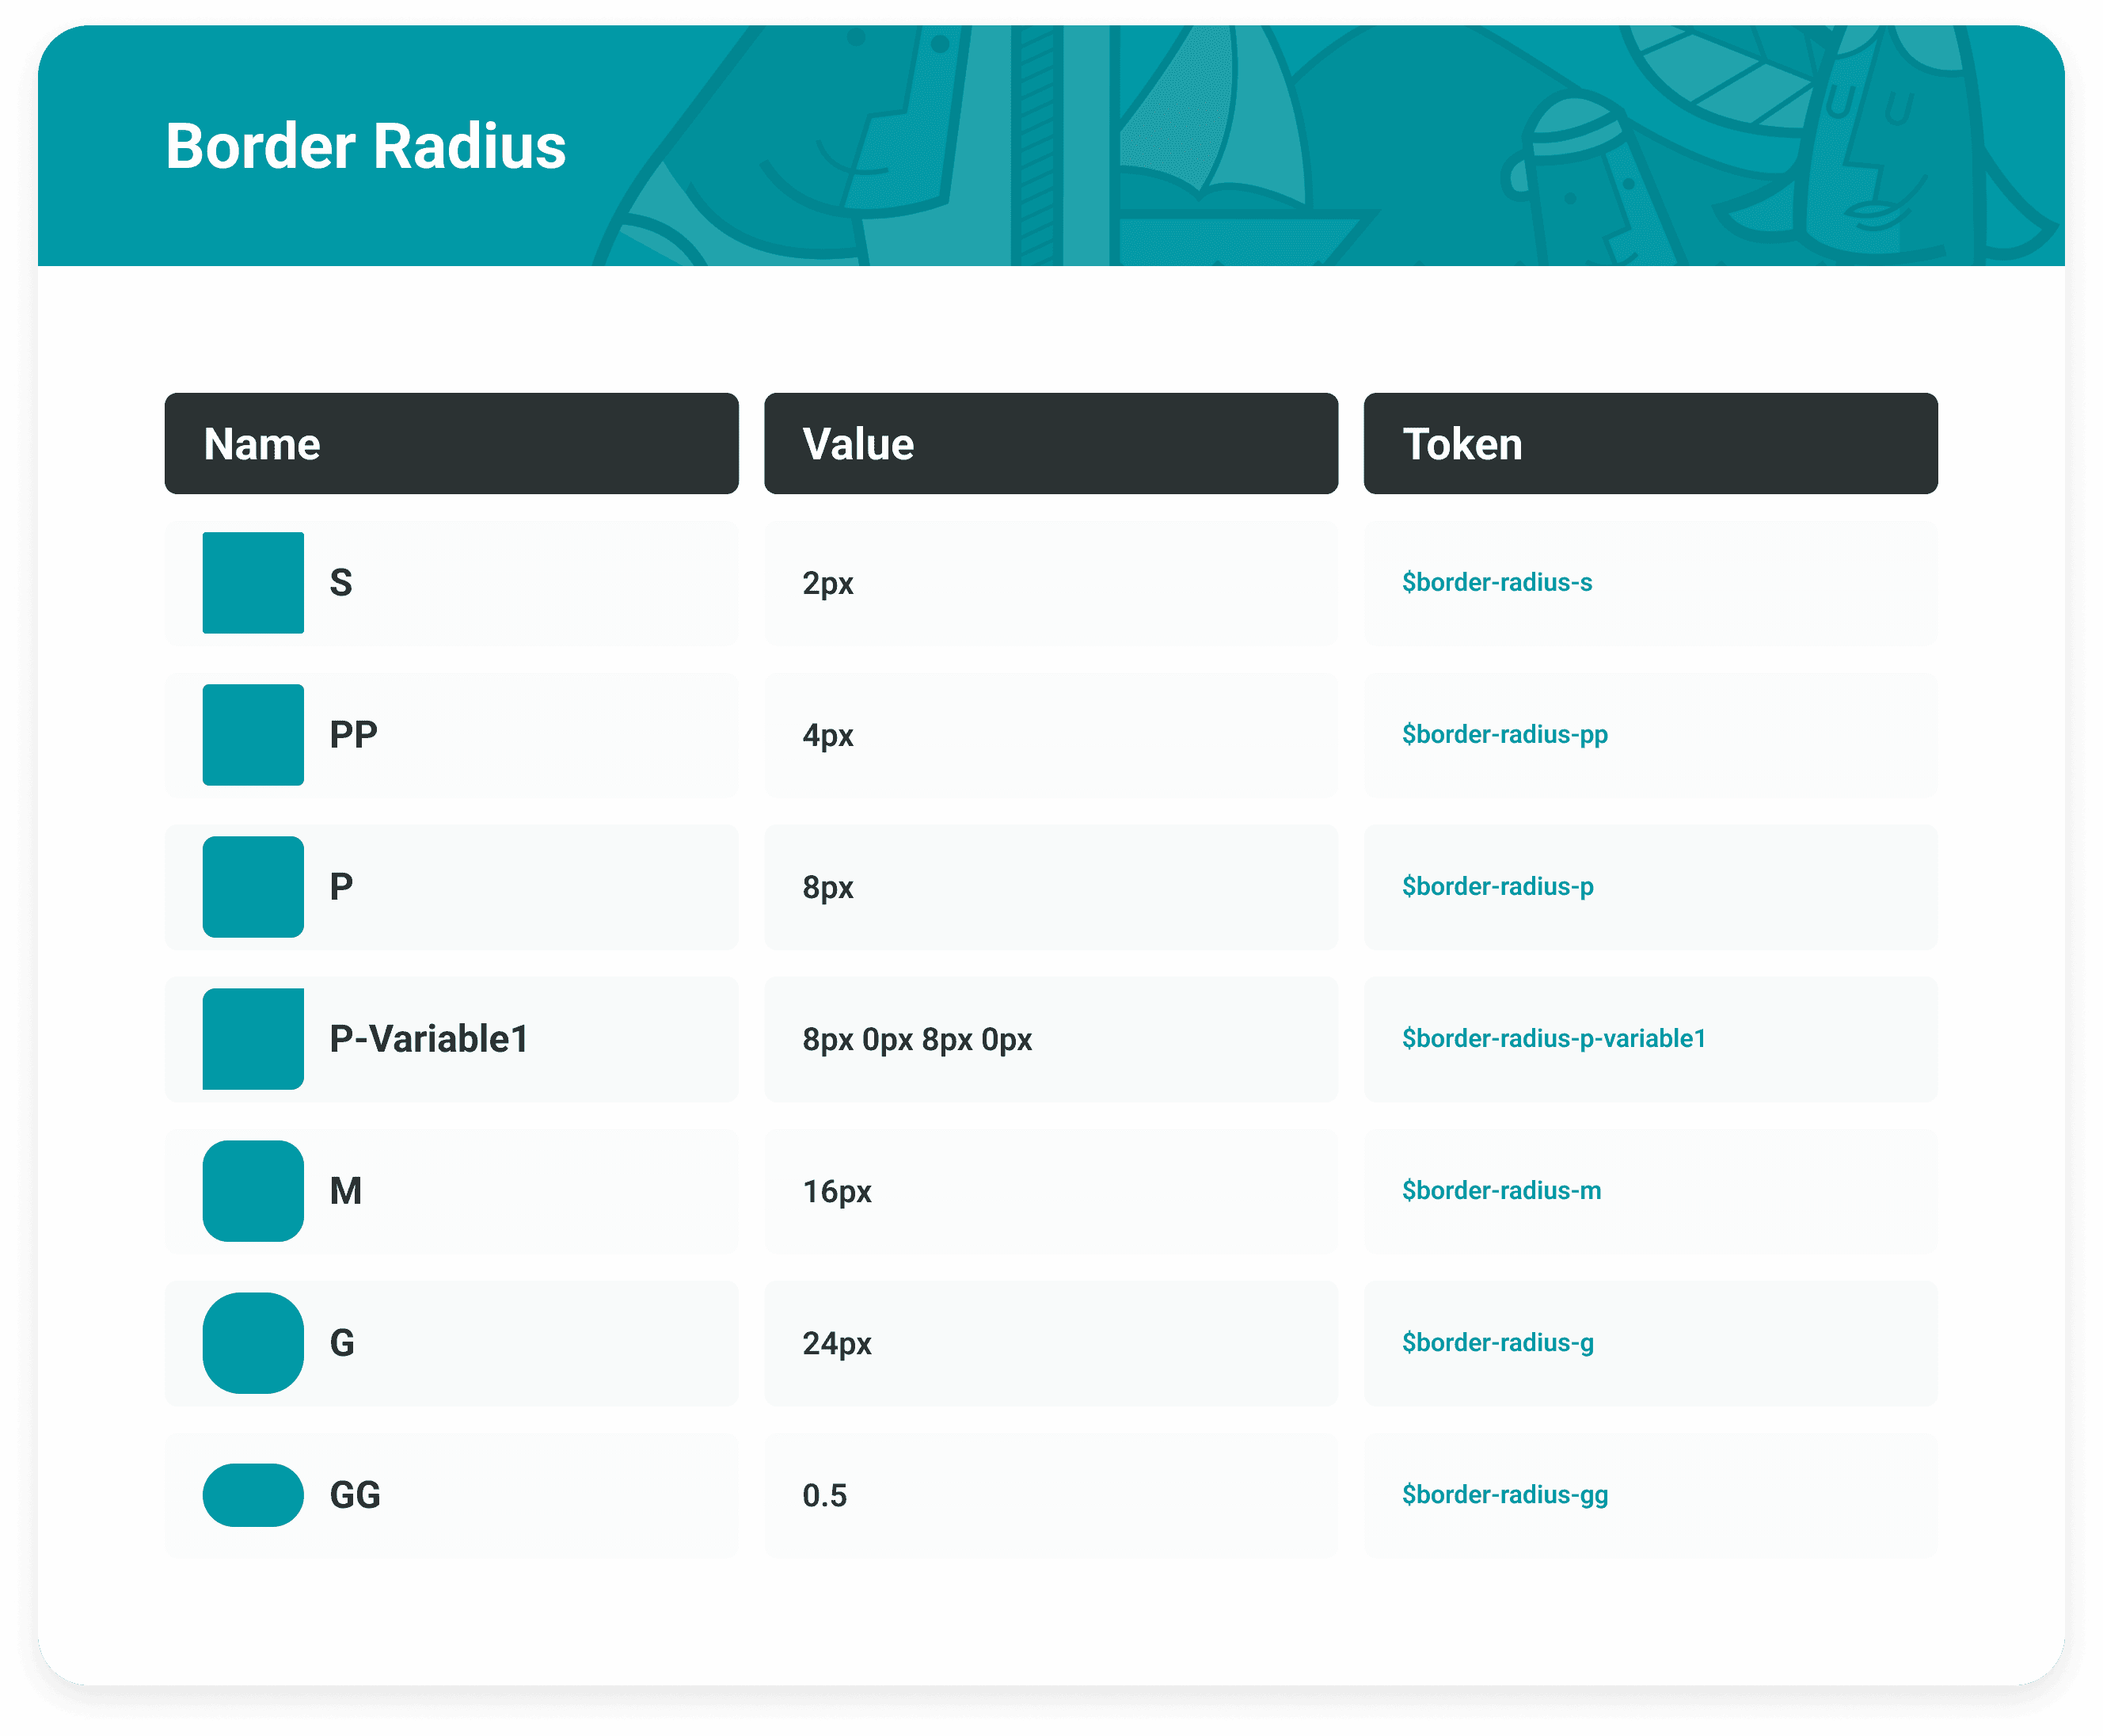Click the Name column header
This screenshot has height=1736, width=2103.
point(451,443)
